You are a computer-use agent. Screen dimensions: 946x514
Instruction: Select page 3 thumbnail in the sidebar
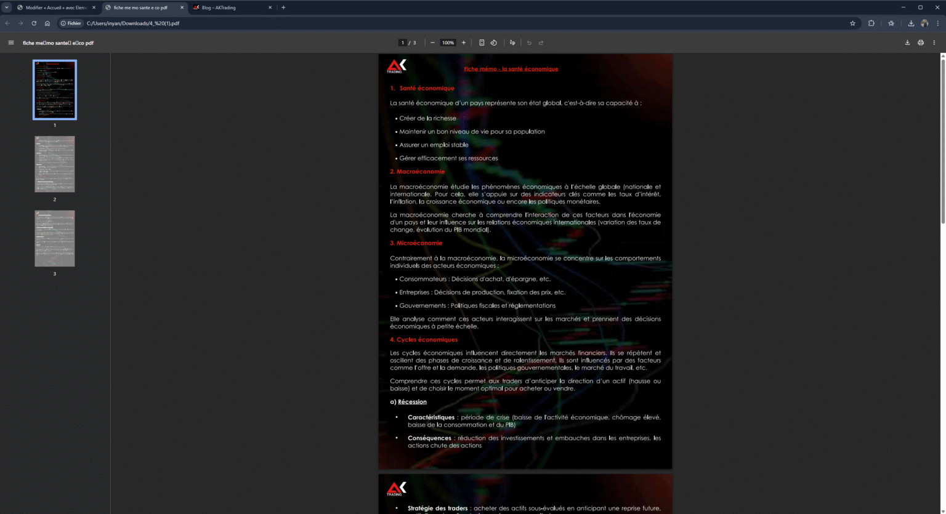[x=54, y=238]
